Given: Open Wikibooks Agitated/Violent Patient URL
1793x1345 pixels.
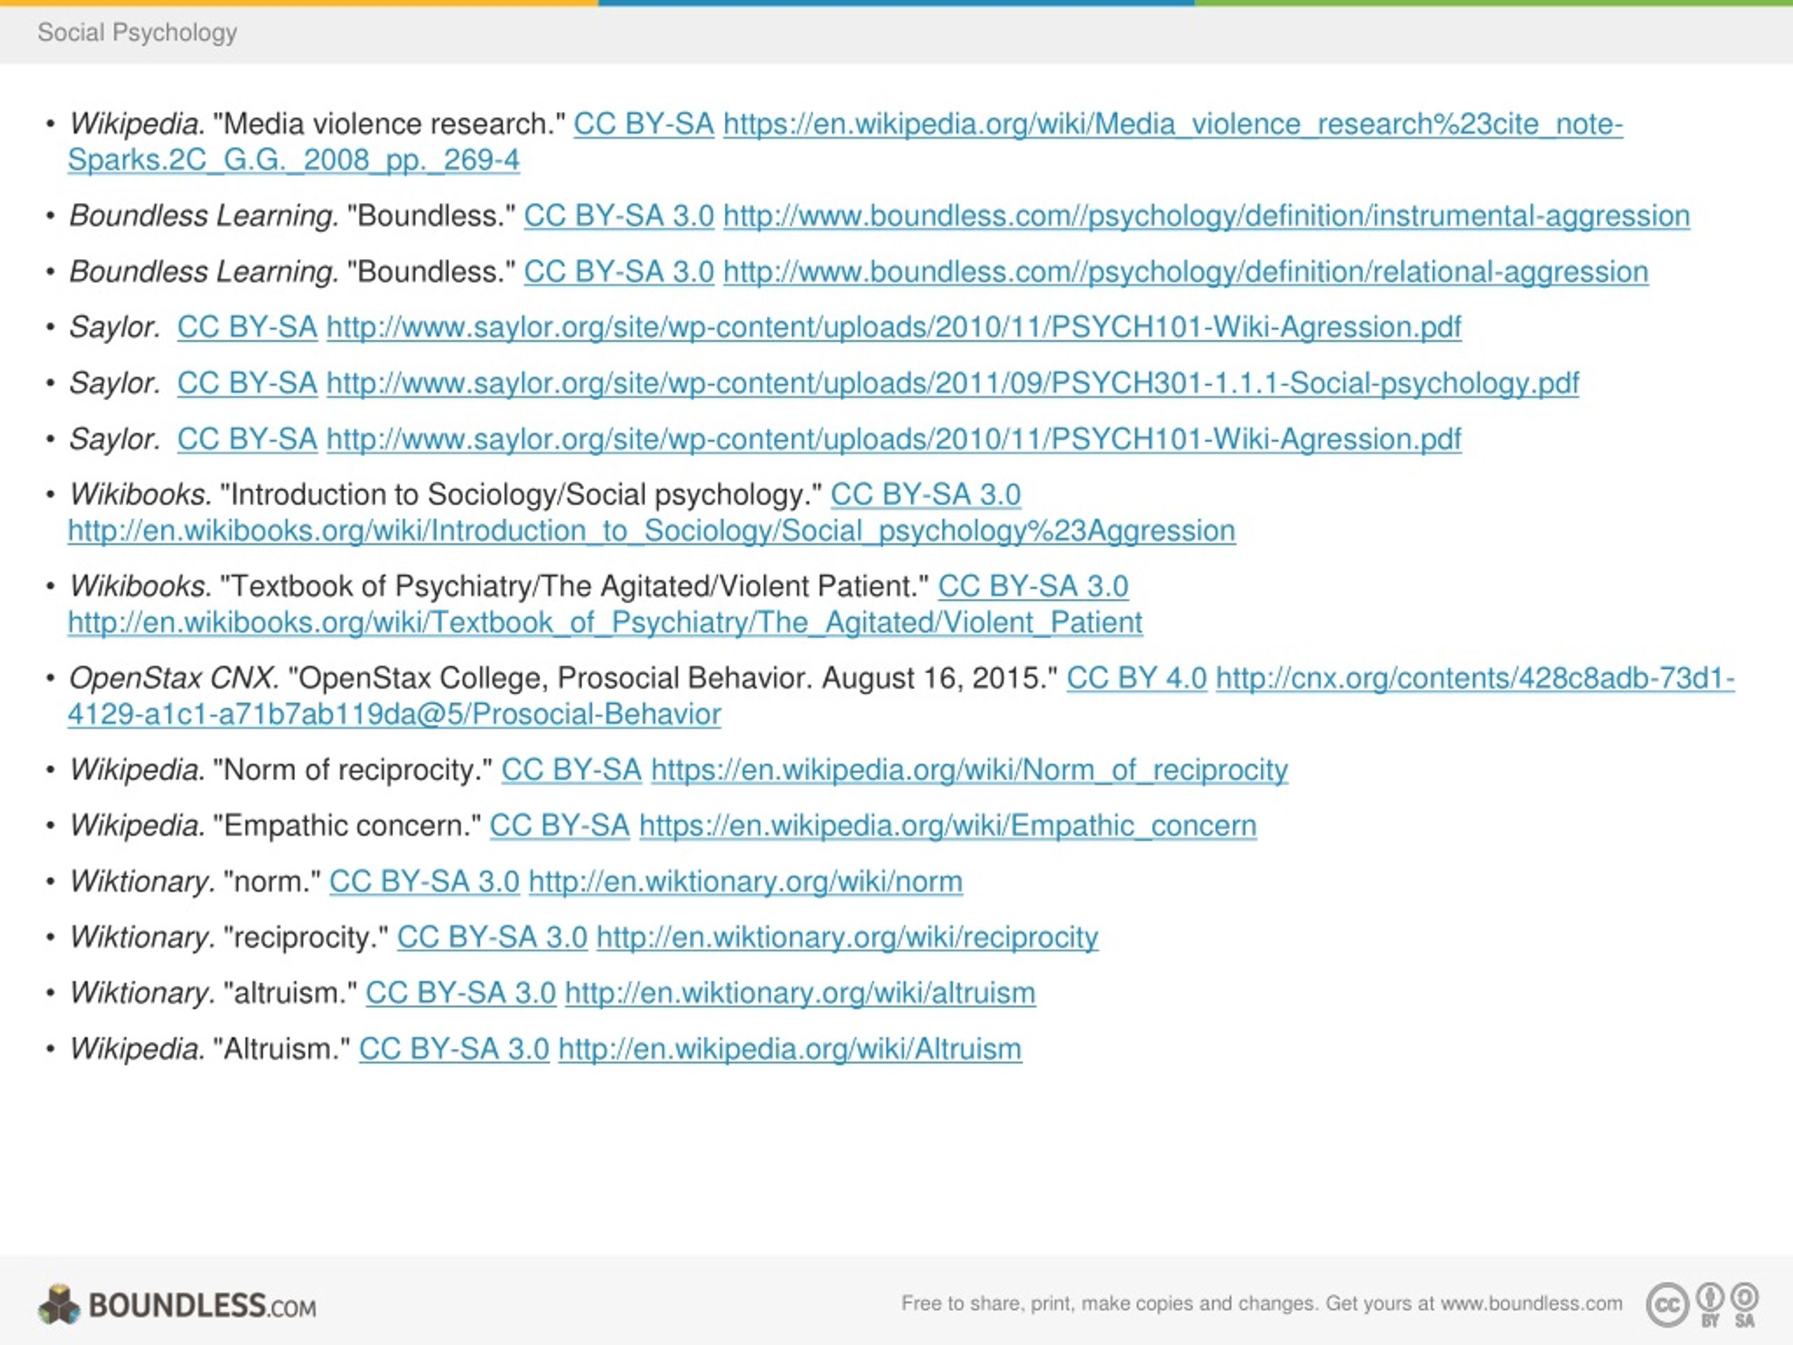Looking at the screenshot, I should pos(606,623).
